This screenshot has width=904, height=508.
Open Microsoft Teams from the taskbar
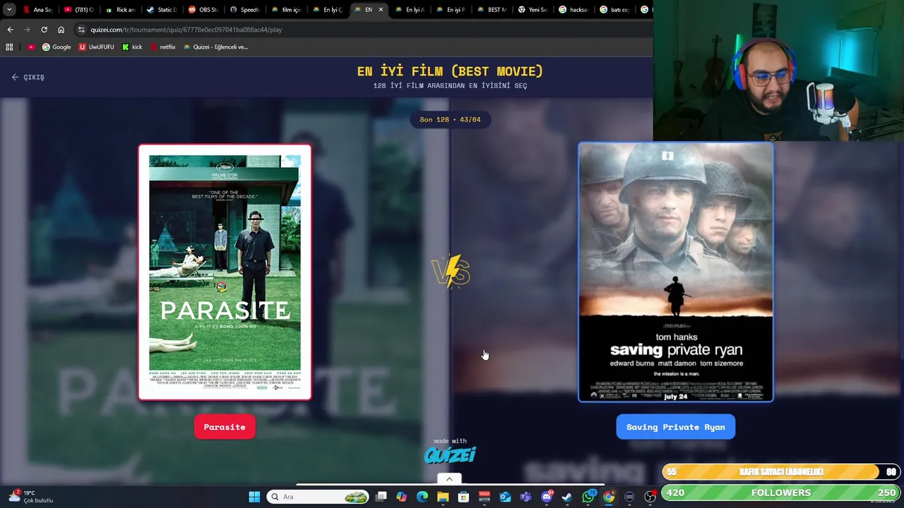[525, 497]
